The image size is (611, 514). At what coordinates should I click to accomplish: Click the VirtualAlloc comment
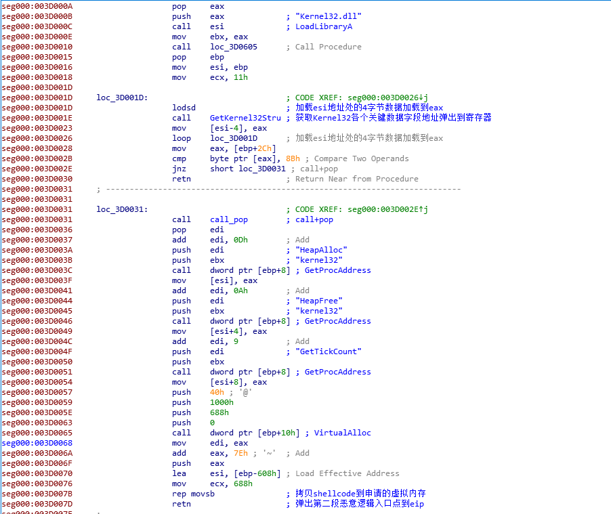click(x=342, y=433)
